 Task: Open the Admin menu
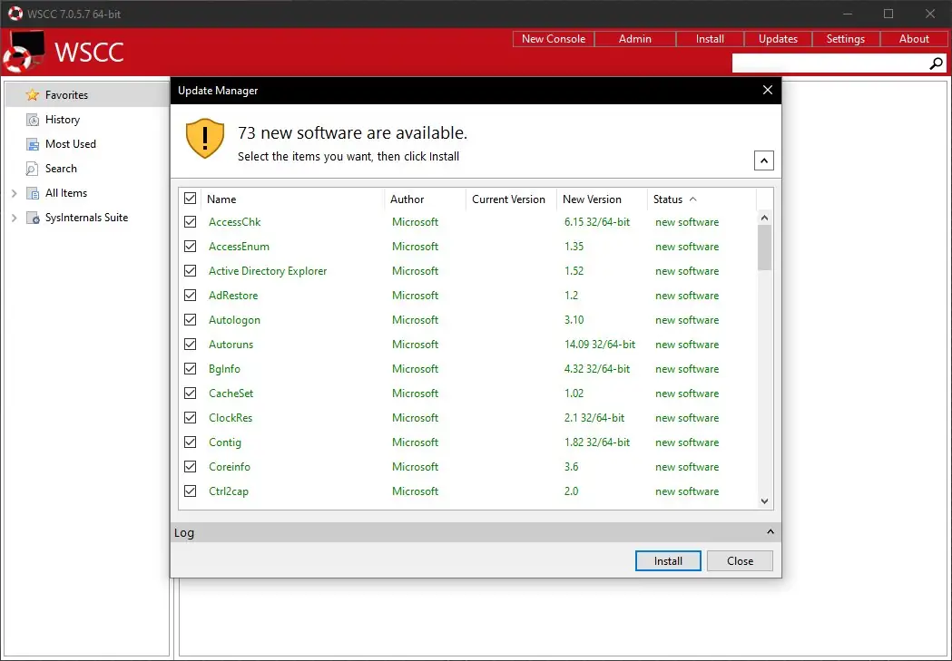point(635,39)
